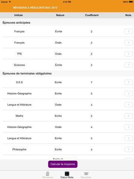Select the note field for Histoire-Géographie Ecrite
This screenshot has height=179, width=134.
128,94
